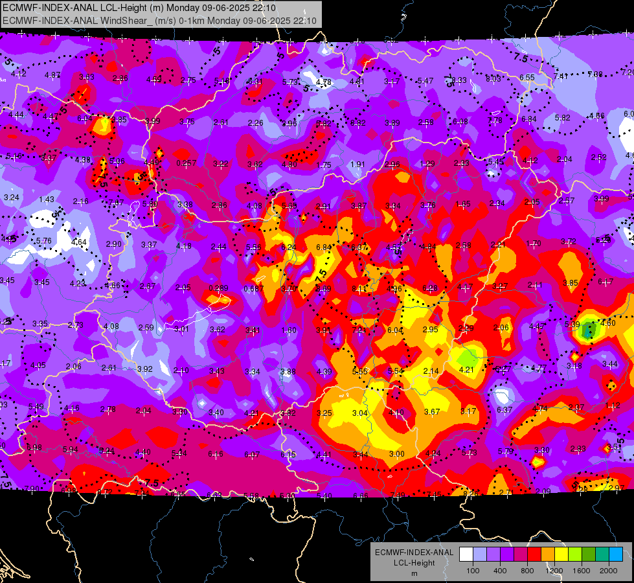This screenshot has width=634, height=583.
Task: Click the wind shear value '0.289'
Action: coord(218,288)
